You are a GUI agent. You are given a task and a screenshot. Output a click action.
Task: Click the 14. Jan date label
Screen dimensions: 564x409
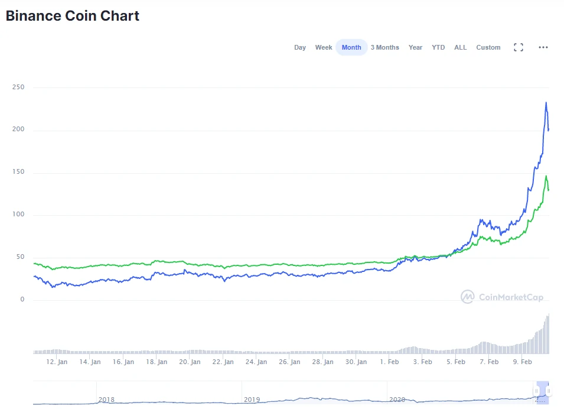click(90, 362)
